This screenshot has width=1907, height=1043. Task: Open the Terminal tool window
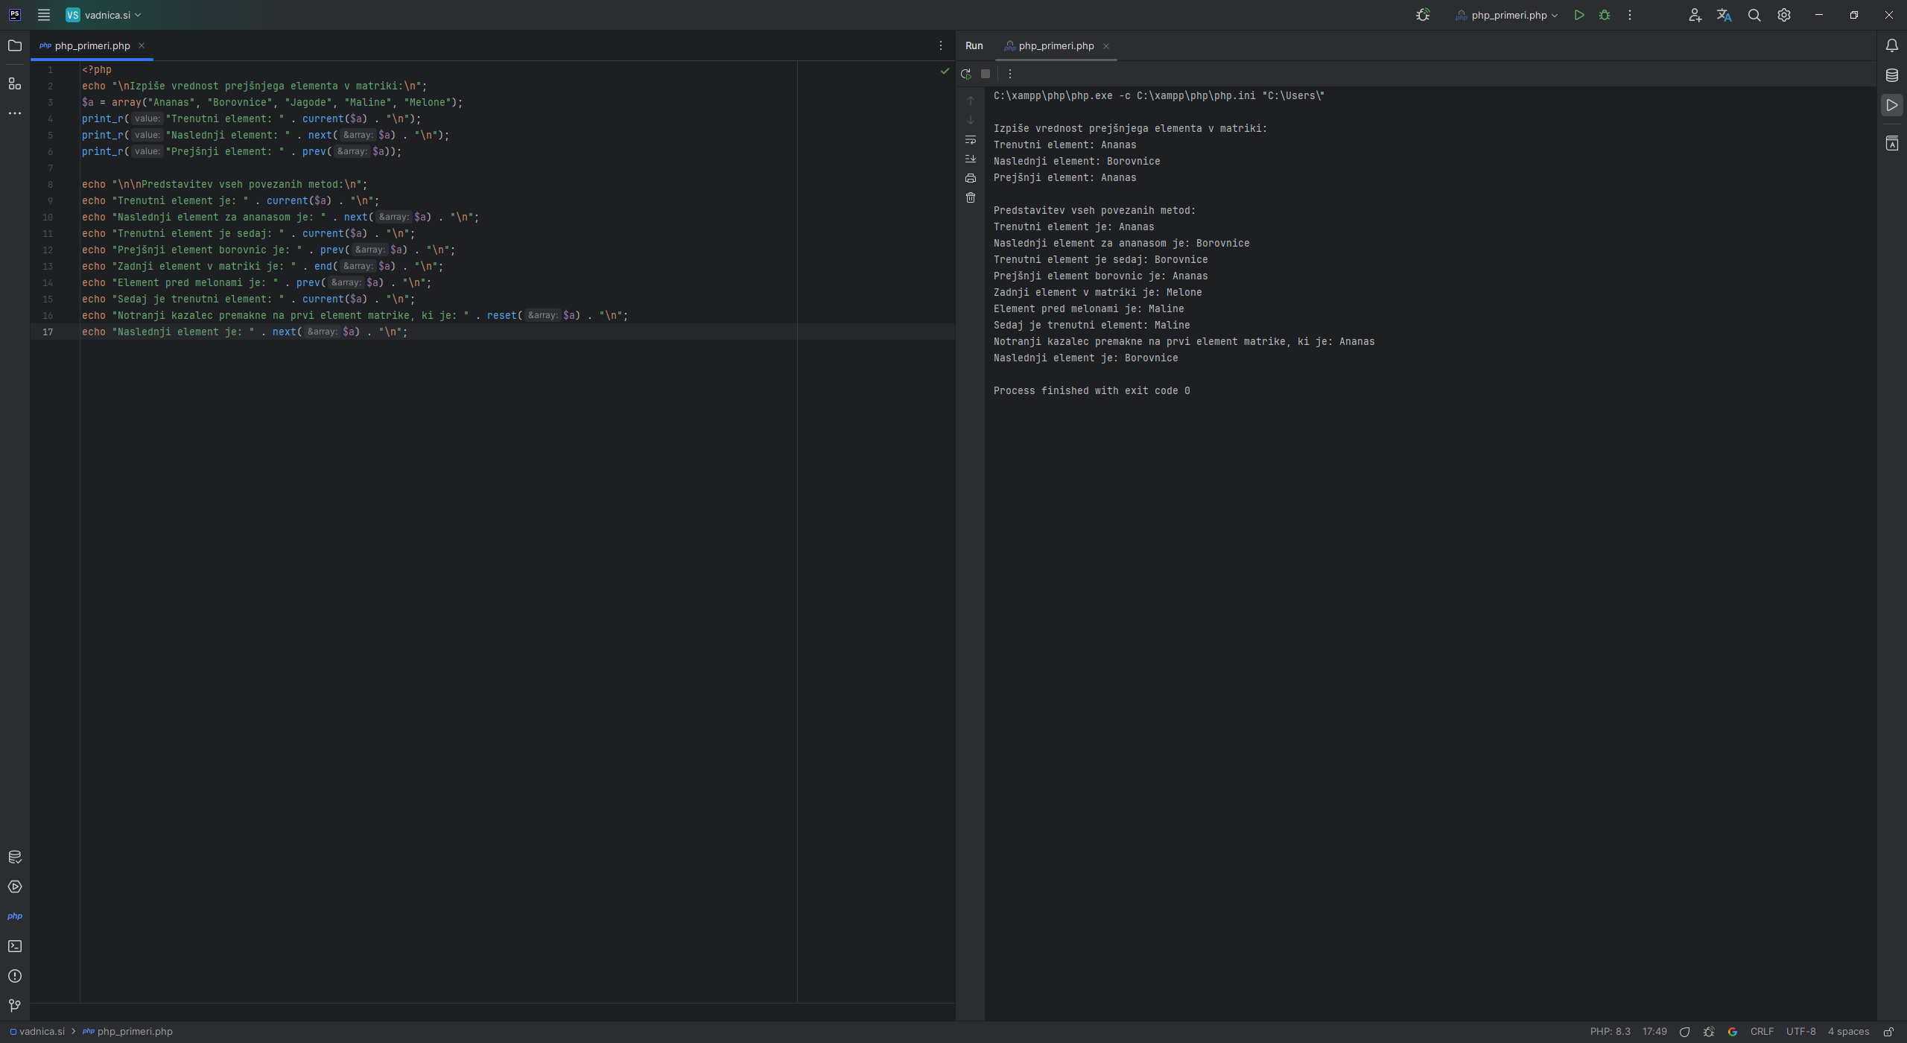pos(15,946)
